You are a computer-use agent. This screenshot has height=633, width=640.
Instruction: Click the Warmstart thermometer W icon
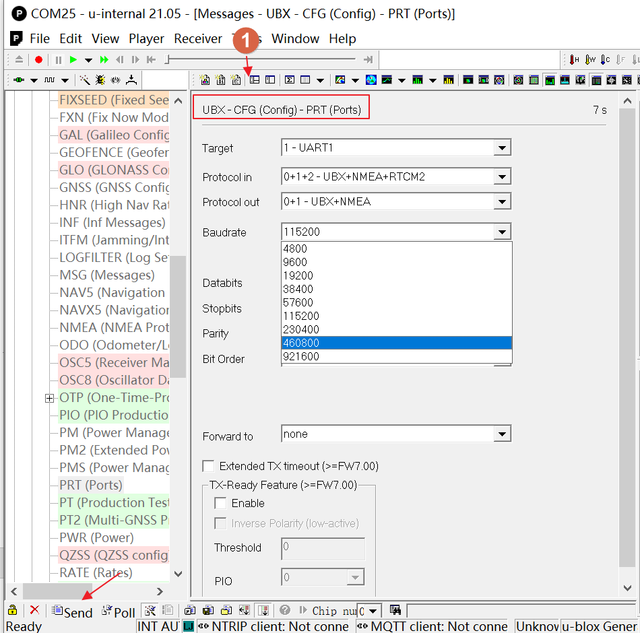pos(590,60)
